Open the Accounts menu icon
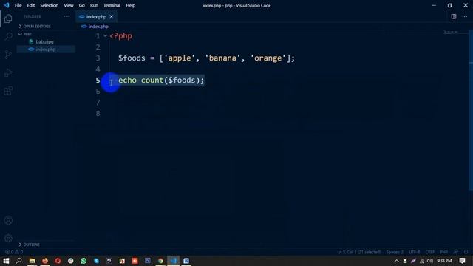The height and width of the screenshot is (266, 473). click(8, 220)
